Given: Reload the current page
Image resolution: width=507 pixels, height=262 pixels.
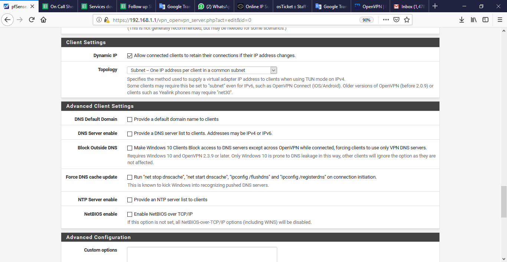Looking at the screenshot, I should [32, 20].
